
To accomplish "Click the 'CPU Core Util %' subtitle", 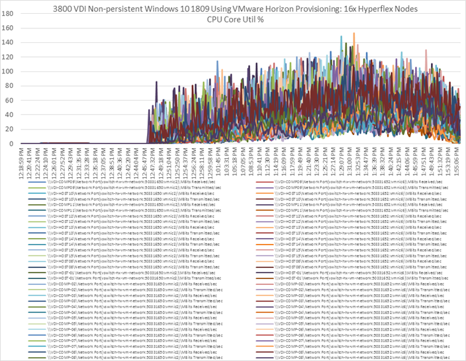I will point(235,20).
